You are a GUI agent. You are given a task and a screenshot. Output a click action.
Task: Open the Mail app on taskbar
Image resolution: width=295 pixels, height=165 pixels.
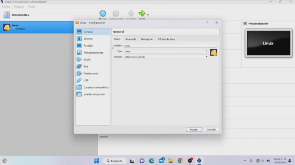161,161
